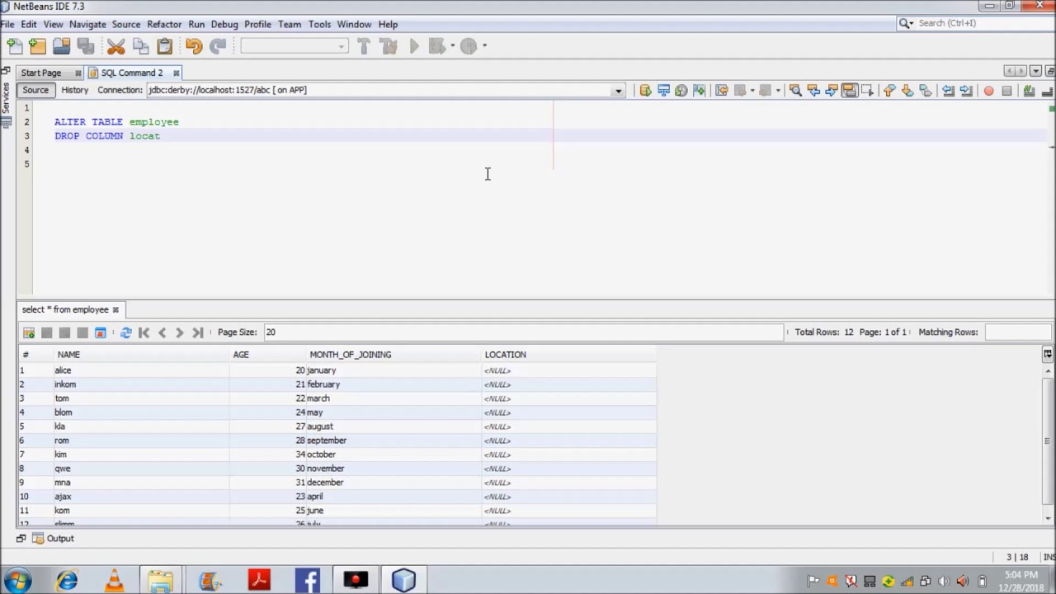Click Shift Line Left icon

(948, 91)
